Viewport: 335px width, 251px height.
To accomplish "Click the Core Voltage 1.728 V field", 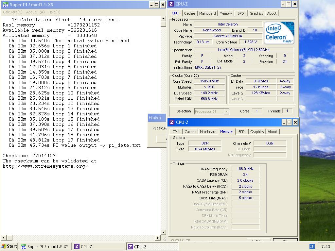I will (x=250, y=42).
